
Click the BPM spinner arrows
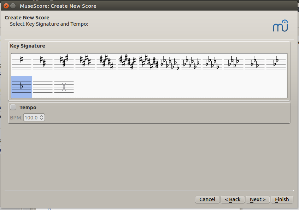(x=42, y=118)
